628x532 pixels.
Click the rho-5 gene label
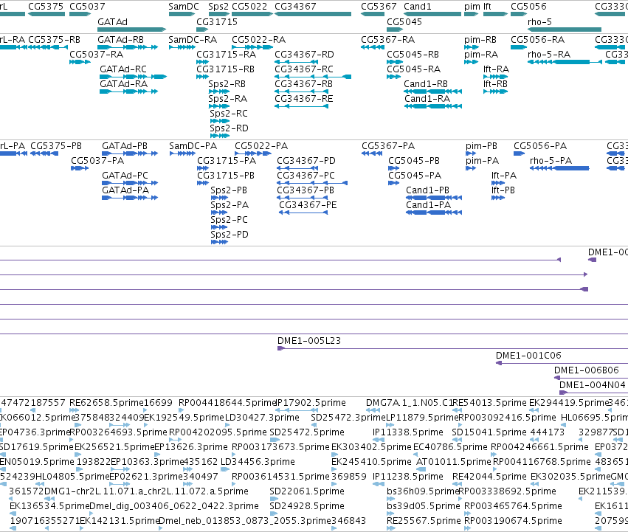540,21
